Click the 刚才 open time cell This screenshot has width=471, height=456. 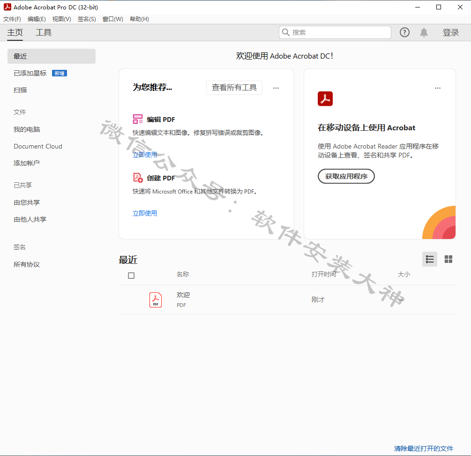(318, 299)
